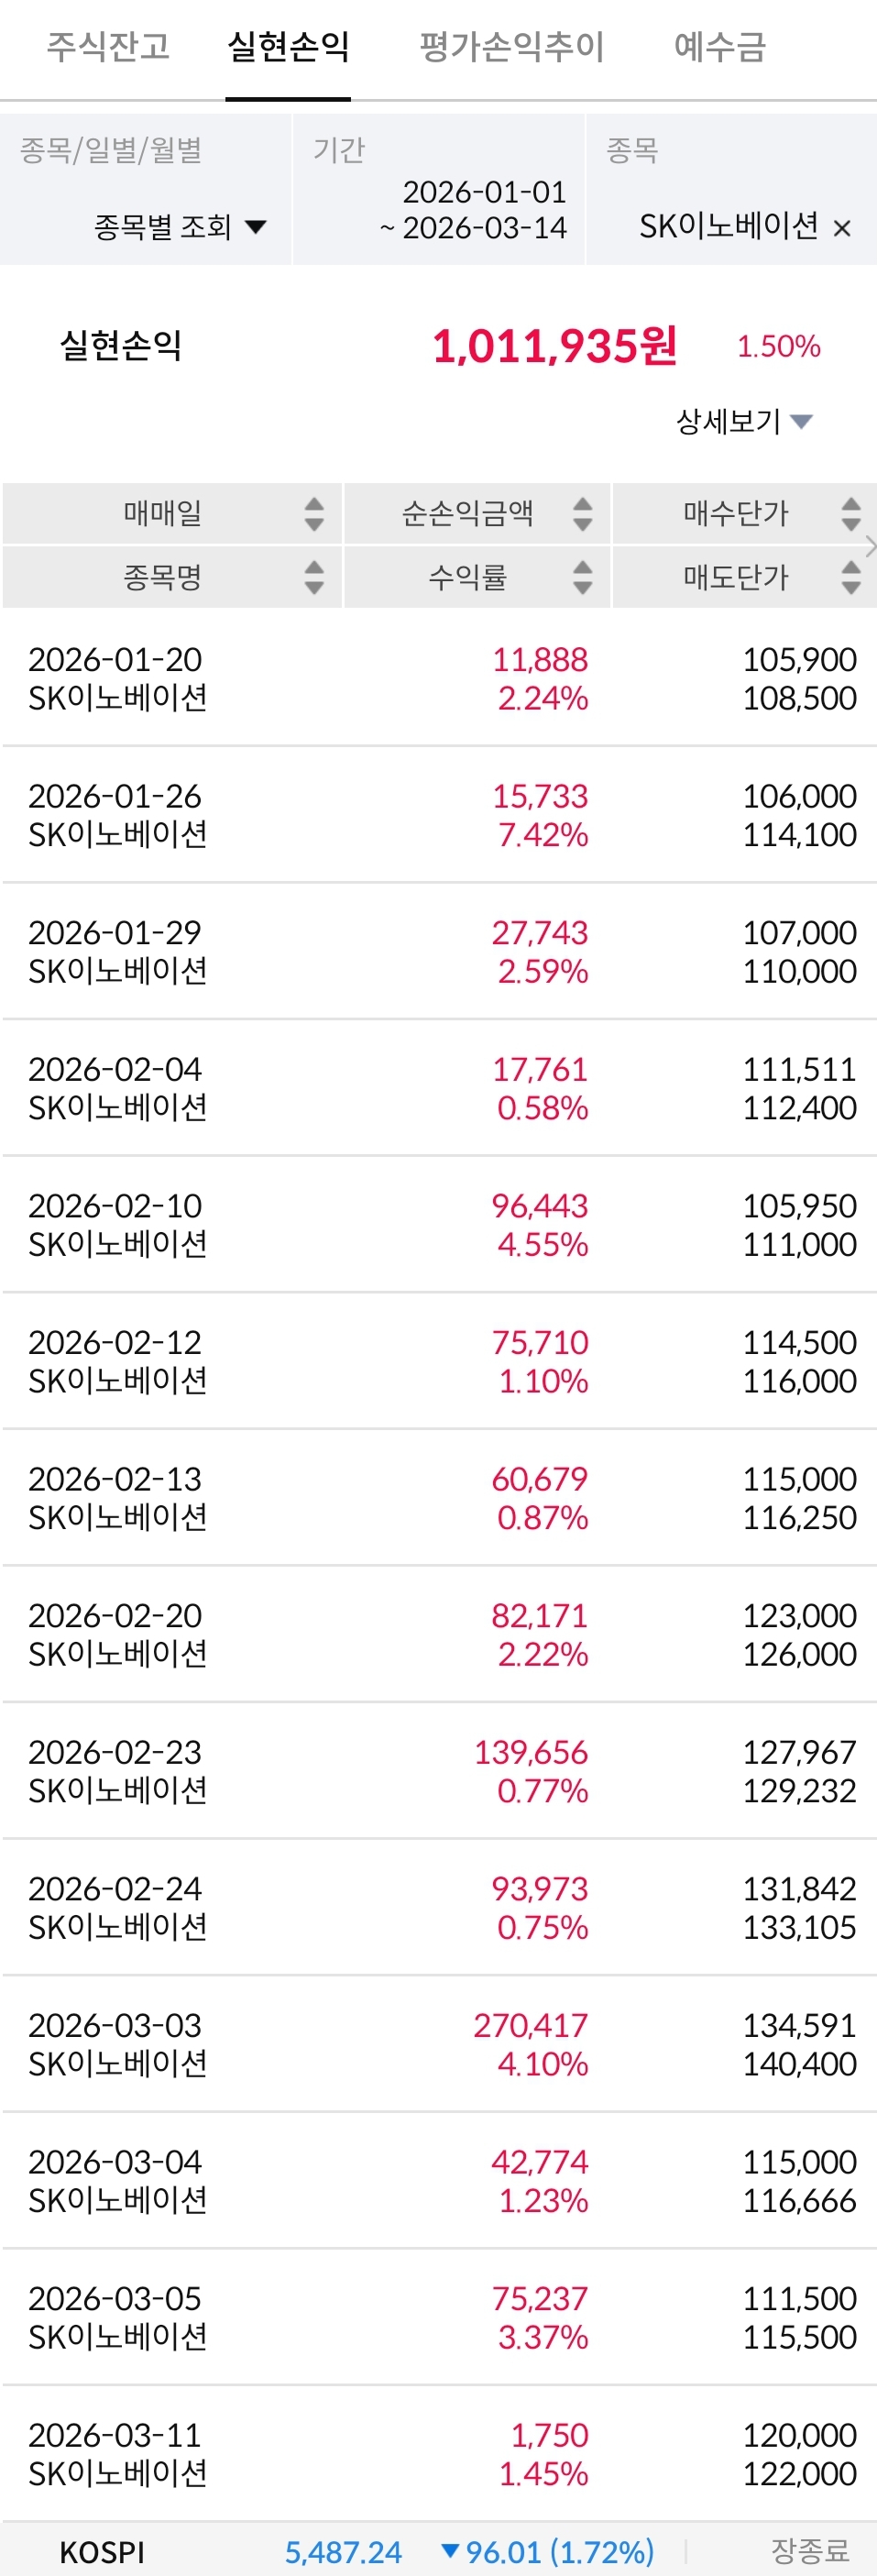Tap the KOSPI index ticker bar

[x=438, y=2551]
